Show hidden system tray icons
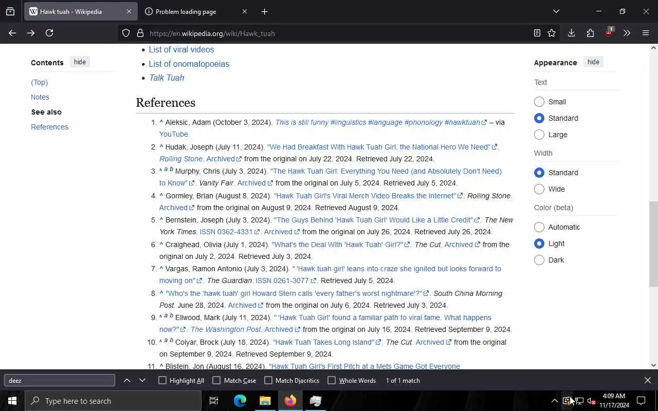 pyautogui.click(x=554, y=401)
